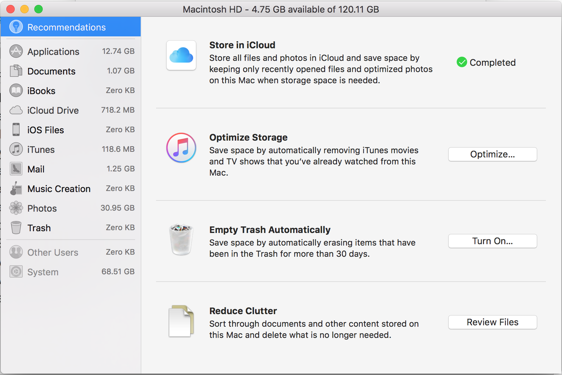Show the Documents category
The width and height of the screenshot is (562, 375).
(71, 71)
